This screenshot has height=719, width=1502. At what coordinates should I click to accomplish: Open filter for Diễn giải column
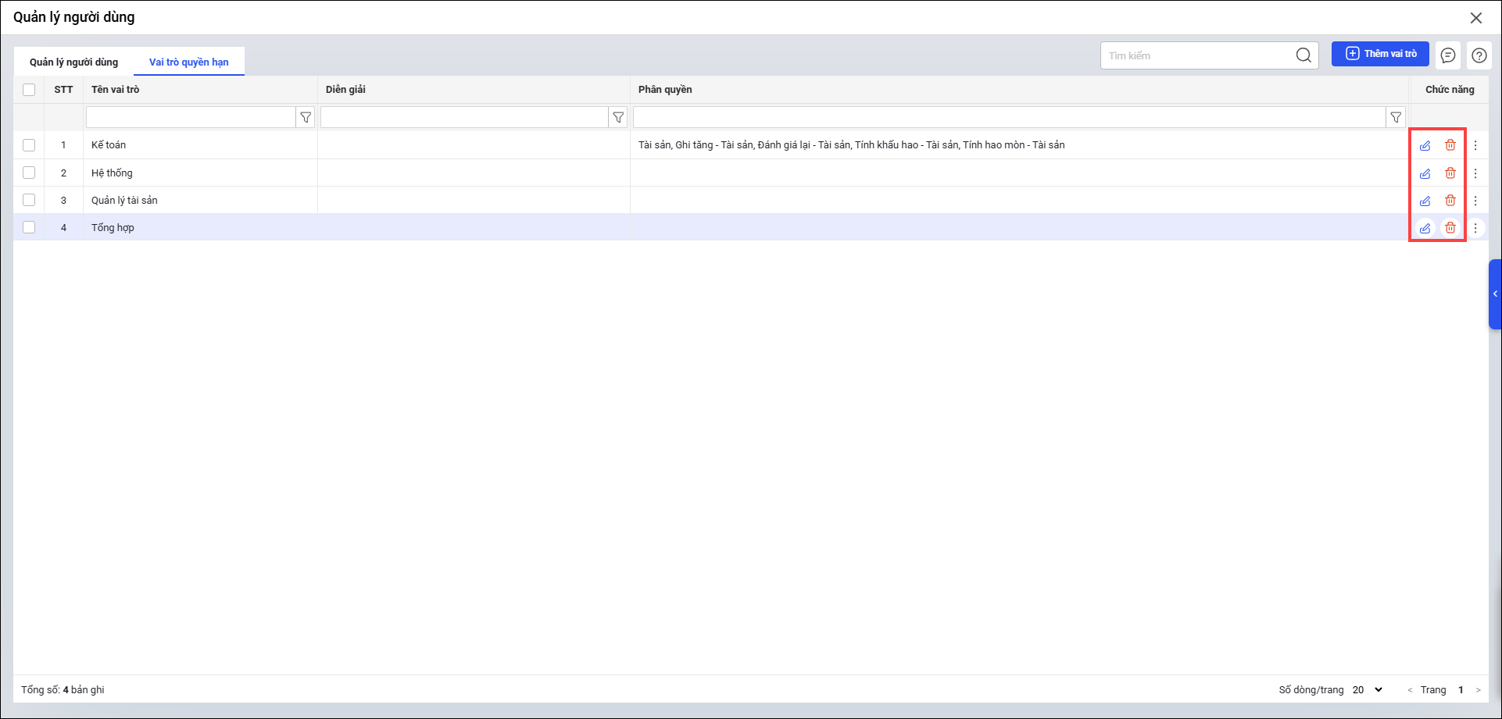(618, 118)
